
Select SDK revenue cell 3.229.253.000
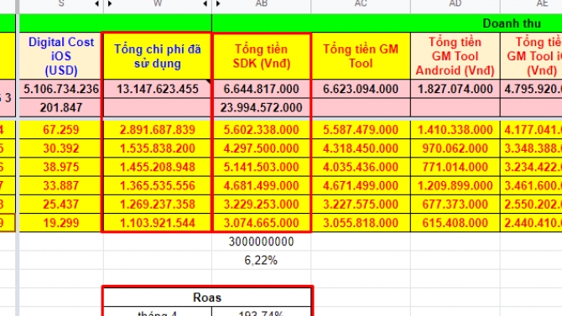click(262, 205)
